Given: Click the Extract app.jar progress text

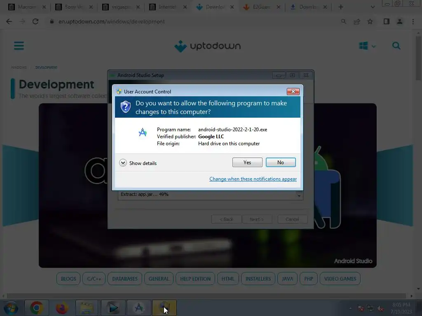Looking at the screenshot, I should 145,194.
